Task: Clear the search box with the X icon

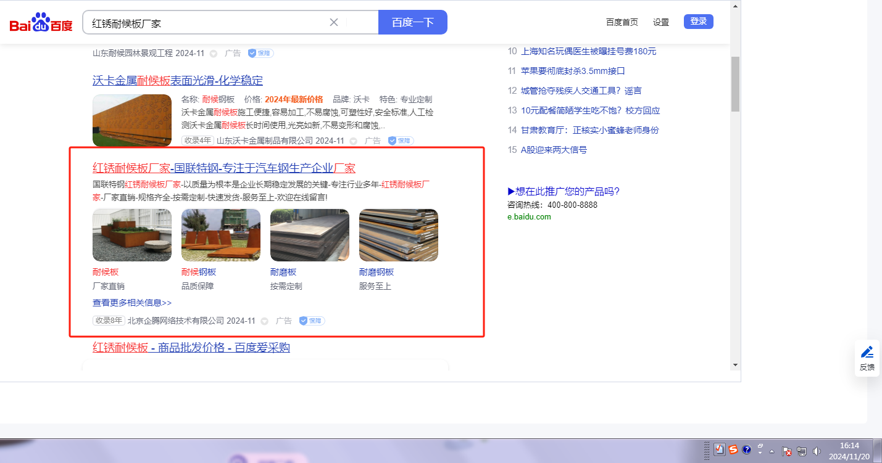Action: pyautogui.click(x=334, y=22)
